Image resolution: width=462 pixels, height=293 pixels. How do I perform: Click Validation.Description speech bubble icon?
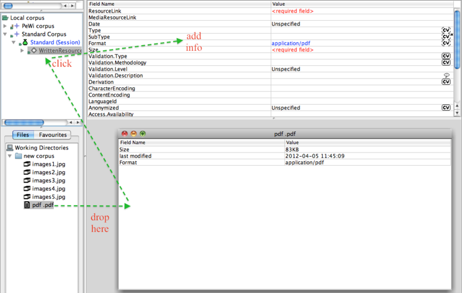[446, 76]
